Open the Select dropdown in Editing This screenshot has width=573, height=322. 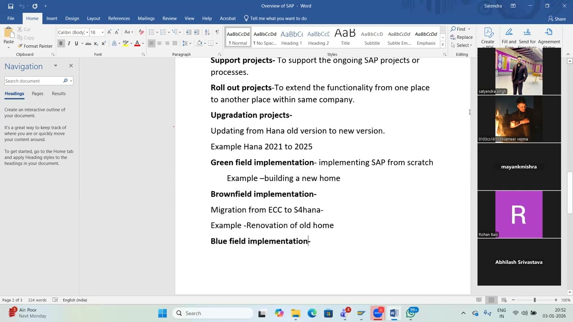click(462, 45)
